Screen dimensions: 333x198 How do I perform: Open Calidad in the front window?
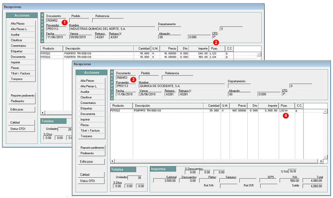(91, 174)
